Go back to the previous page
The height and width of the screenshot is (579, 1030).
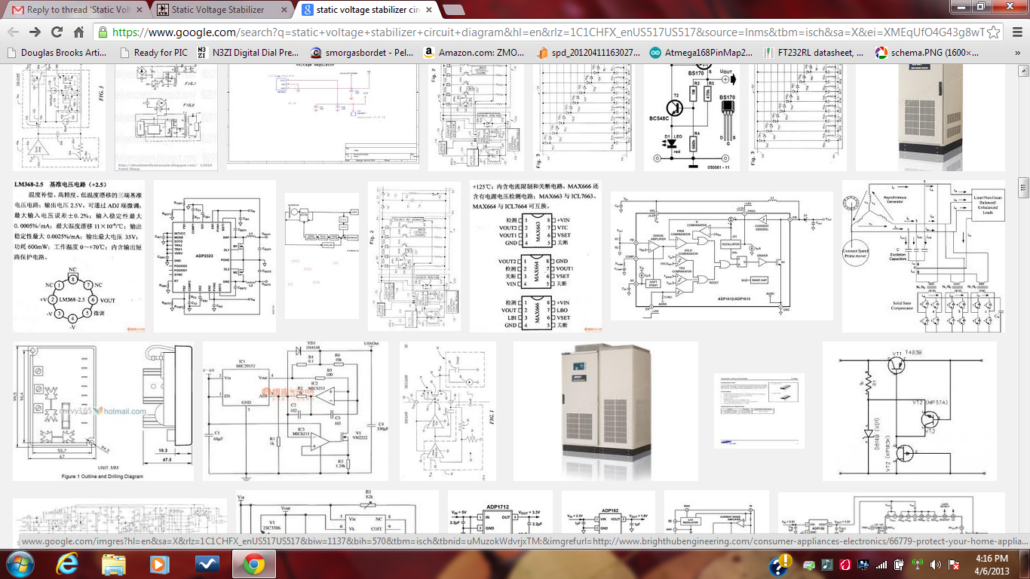coord(13,32)
